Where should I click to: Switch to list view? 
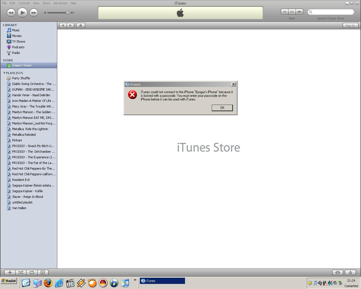pyautogui.click(x=285, y=12)
